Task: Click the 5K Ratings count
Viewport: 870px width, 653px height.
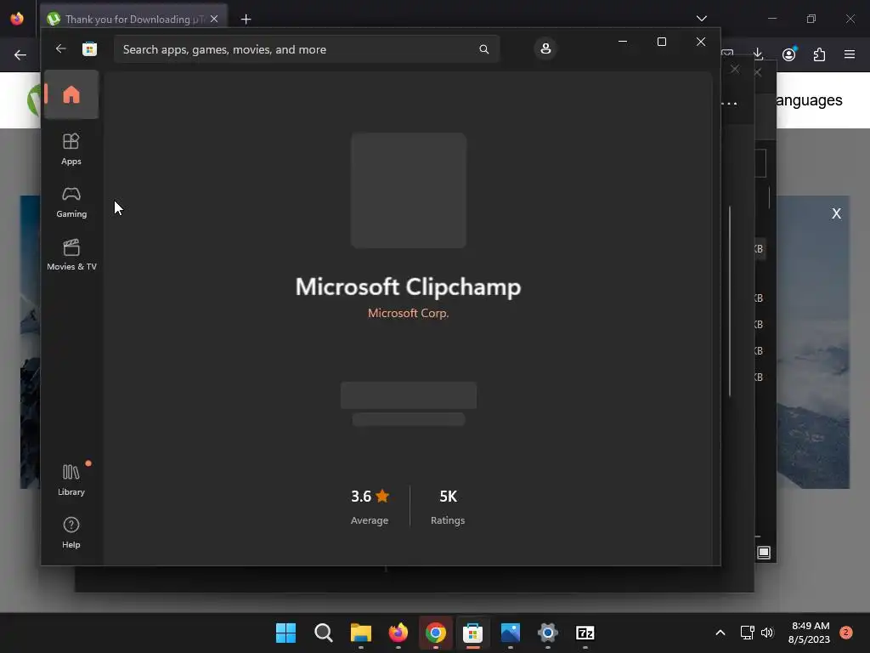Action: click(448, 507)
